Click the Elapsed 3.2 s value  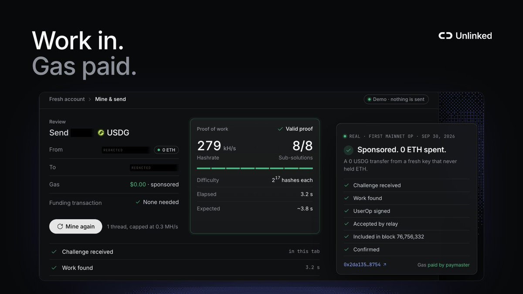click(x=306, y=194)
